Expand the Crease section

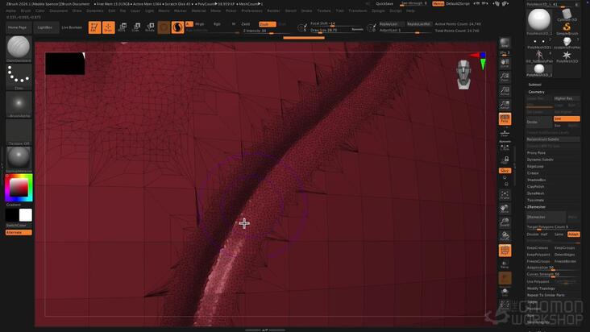pos(534,173)
